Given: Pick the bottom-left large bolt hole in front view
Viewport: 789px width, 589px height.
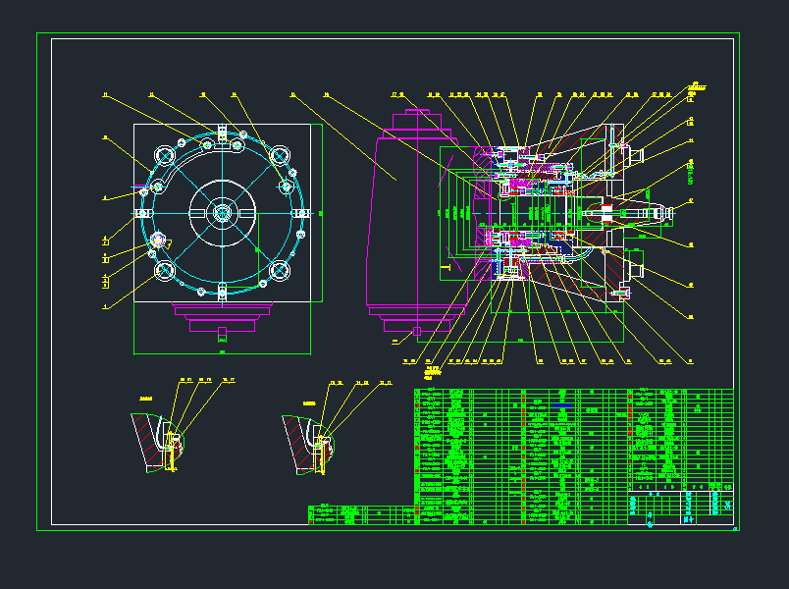Looking at the screenshot, I should click(164, 270).
